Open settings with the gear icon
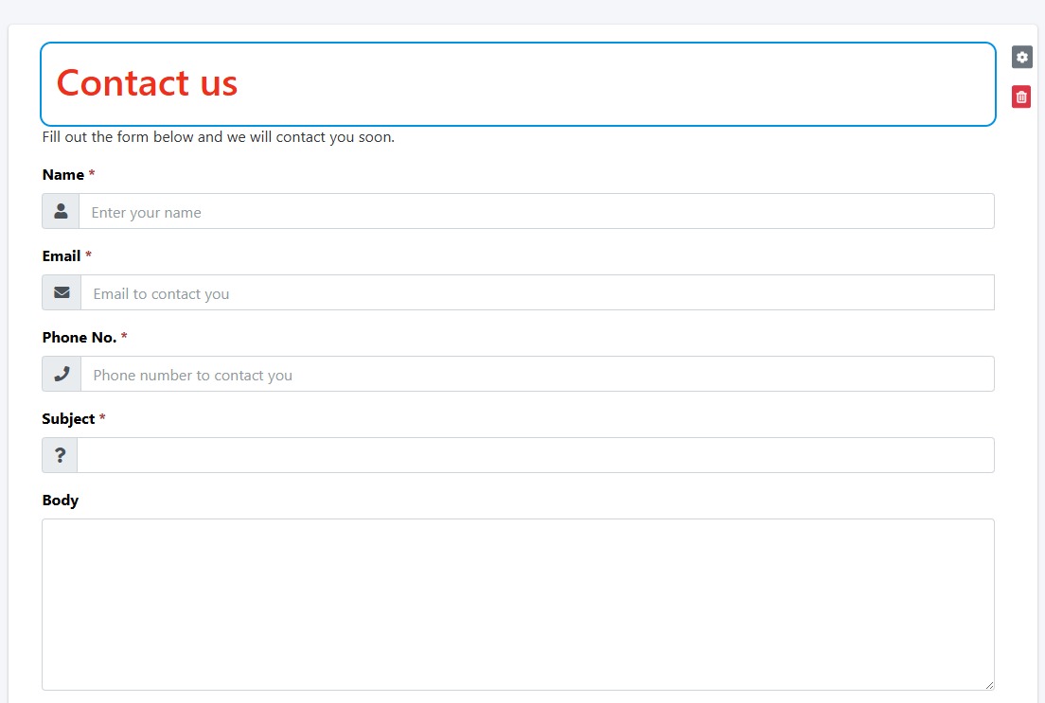Screen dimensions: 1045x703 1021,57
